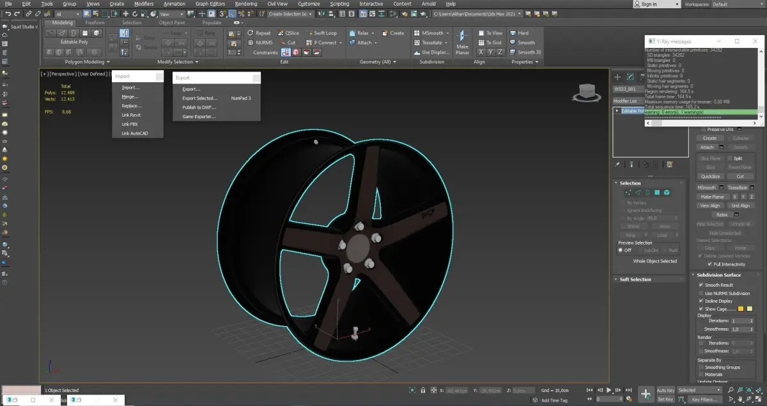Image resolution: width=767 pixels, height=406 pixels.
Task: Toggle the Percent Snap icon
Action: pyautogui.click(x=241, y=13)
